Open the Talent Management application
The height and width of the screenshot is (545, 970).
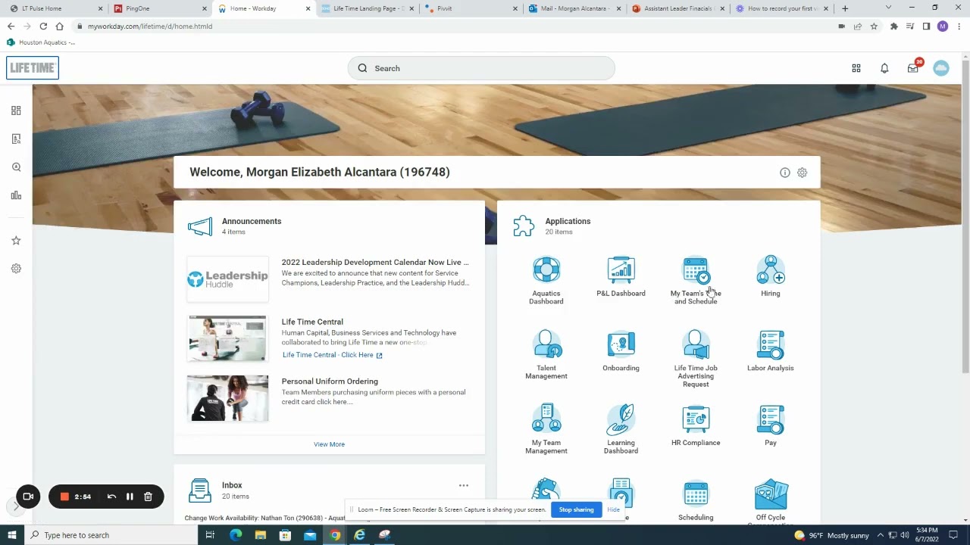546,355
